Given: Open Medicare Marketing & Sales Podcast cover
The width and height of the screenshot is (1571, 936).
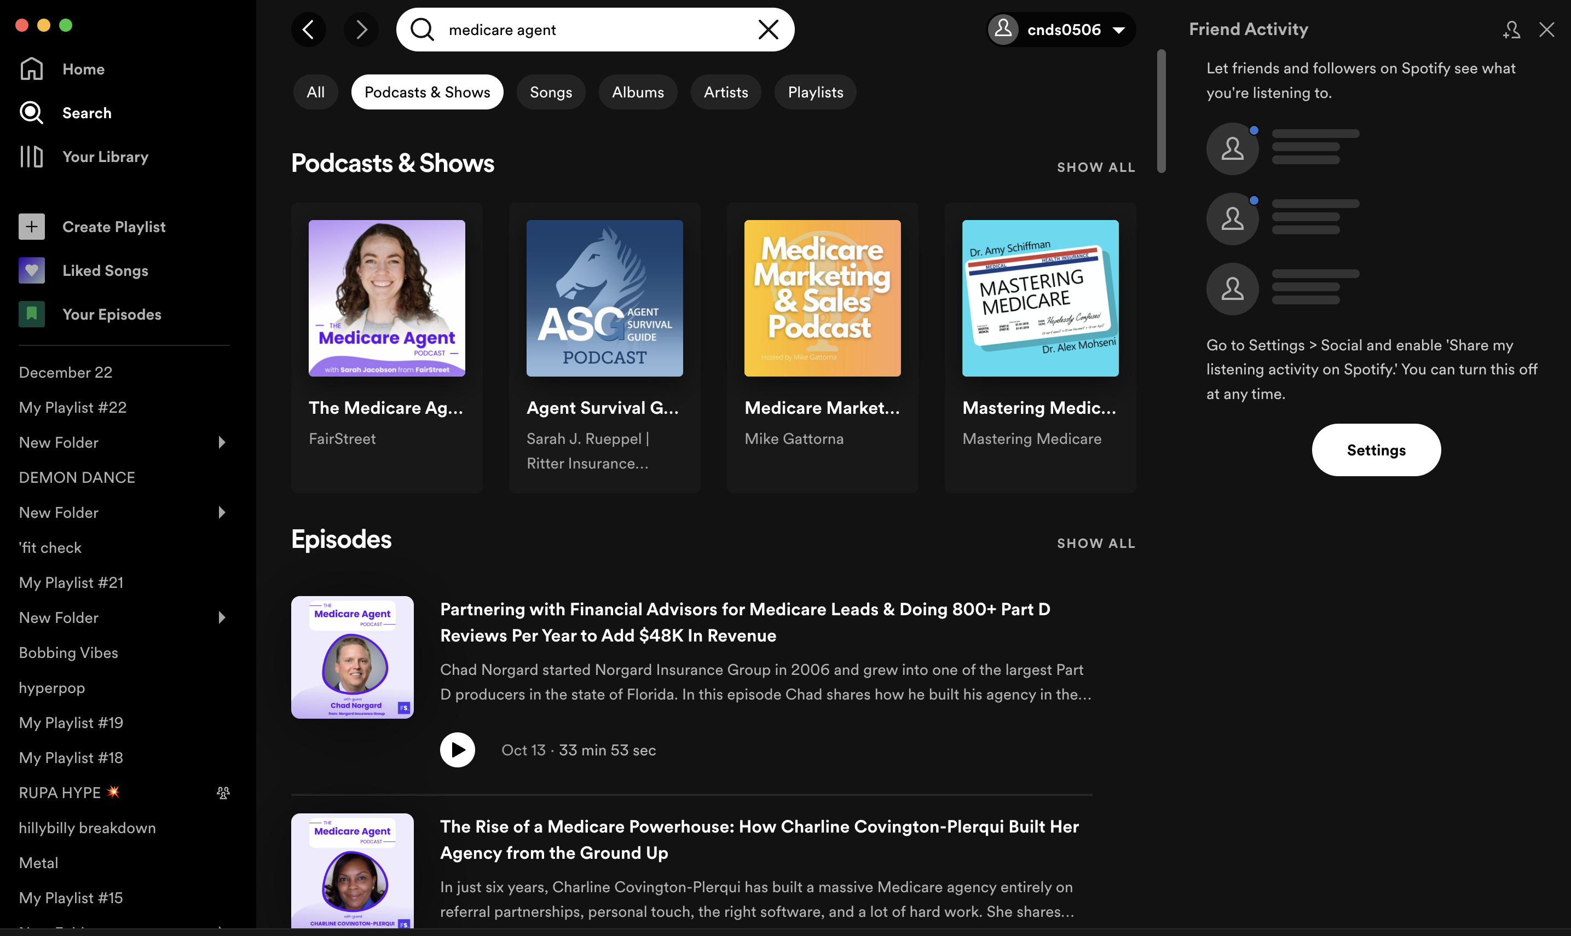Looking at the screenshot, I should coord(822,298).
